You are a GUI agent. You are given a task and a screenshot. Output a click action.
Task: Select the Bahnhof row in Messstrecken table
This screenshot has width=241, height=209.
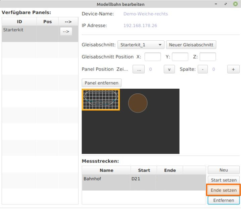[144, 182]
